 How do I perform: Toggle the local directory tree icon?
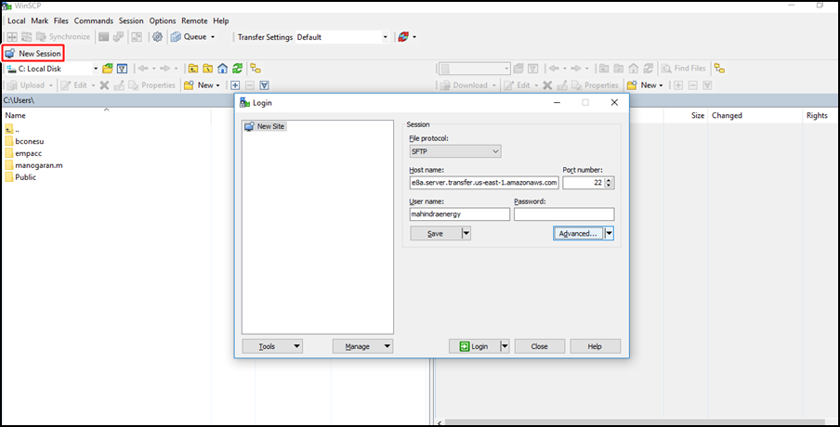[x=256, y=69]
